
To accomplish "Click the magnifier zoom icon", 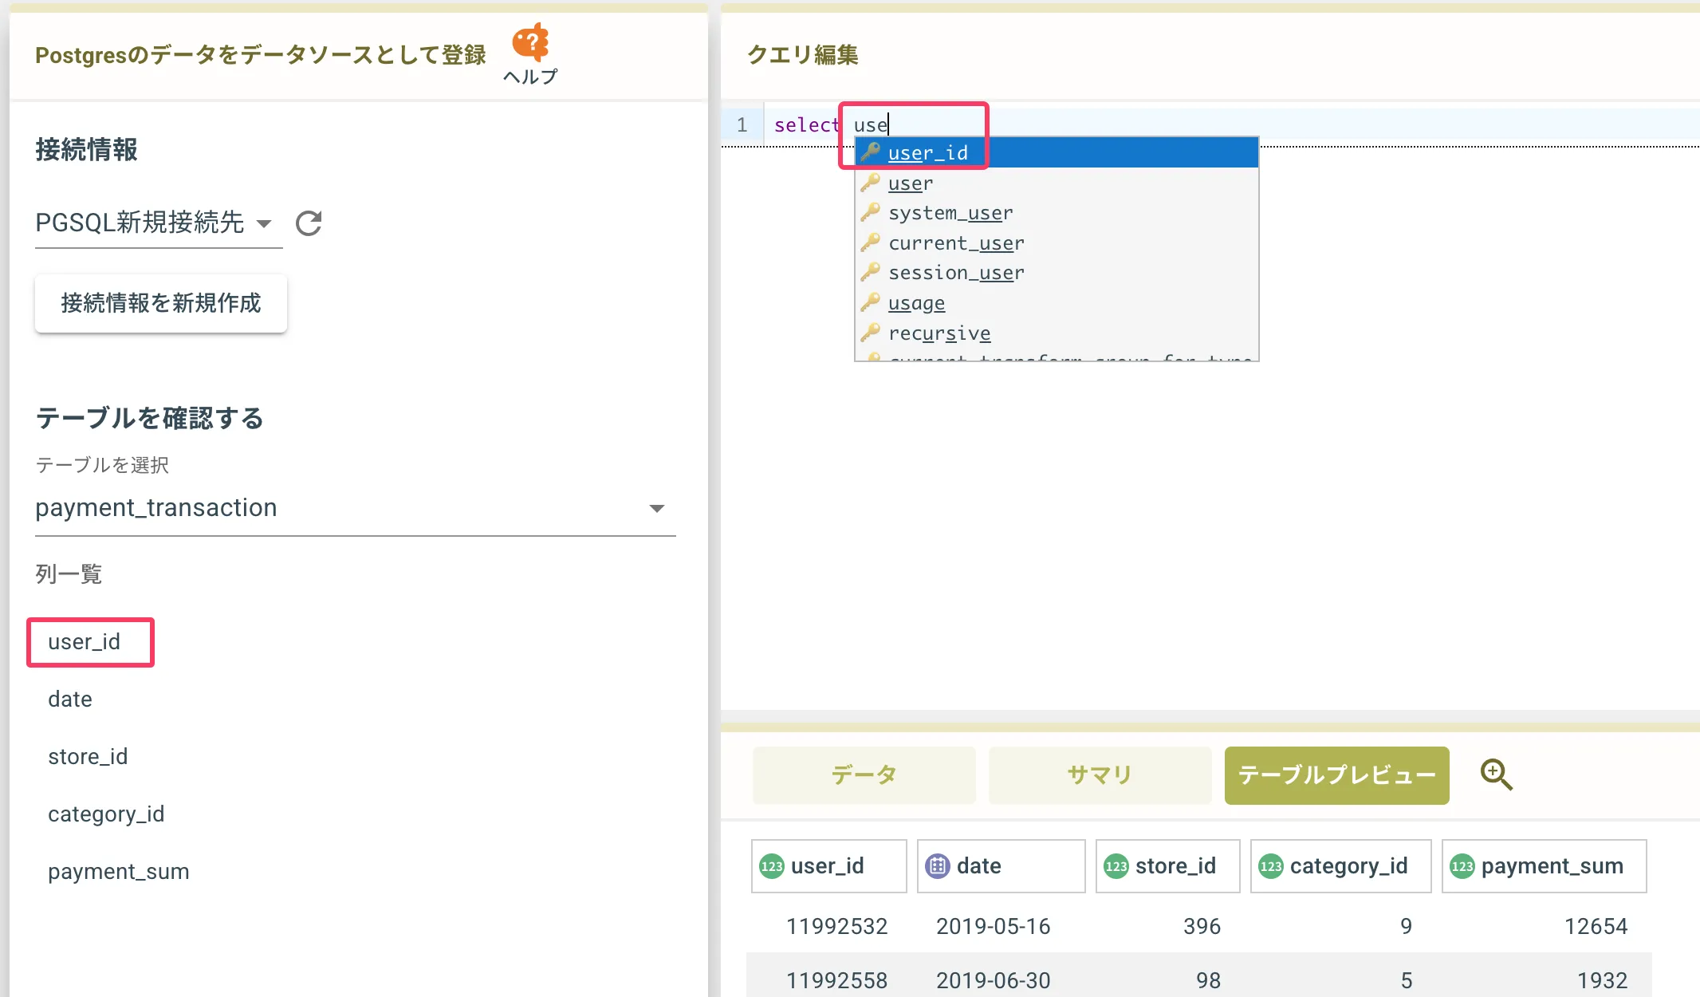I will click(x=1496, y=774).
